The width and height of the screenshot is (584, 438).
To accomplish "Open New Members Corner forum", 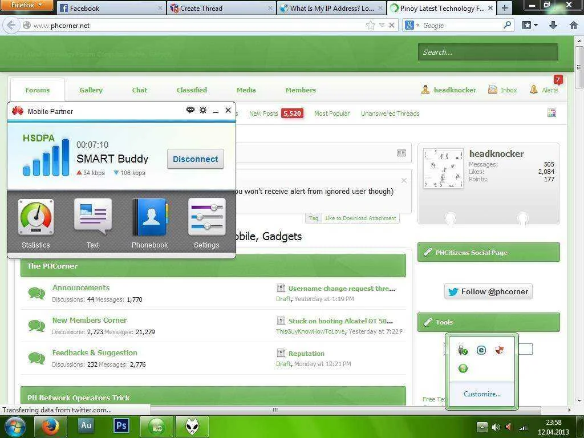I will click(x=90, y=320).
